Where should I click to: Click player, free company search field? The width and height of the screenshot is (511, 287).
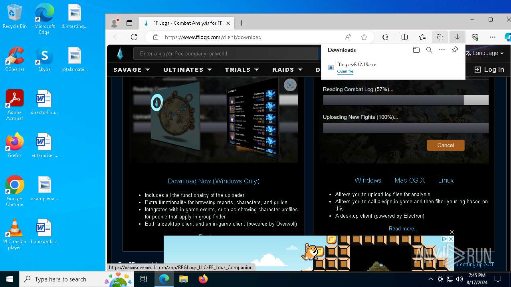tap(226, 53)
